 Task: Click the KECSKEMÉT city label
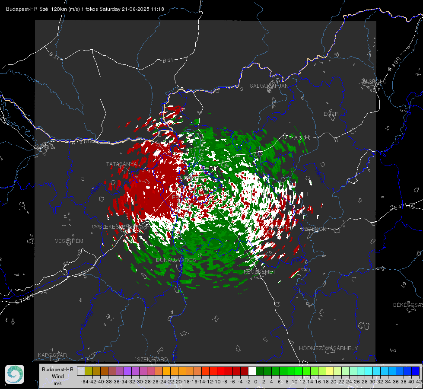click(x=260, y=271)
